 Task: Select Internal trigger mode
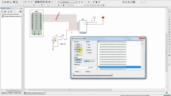click(78, 59)
